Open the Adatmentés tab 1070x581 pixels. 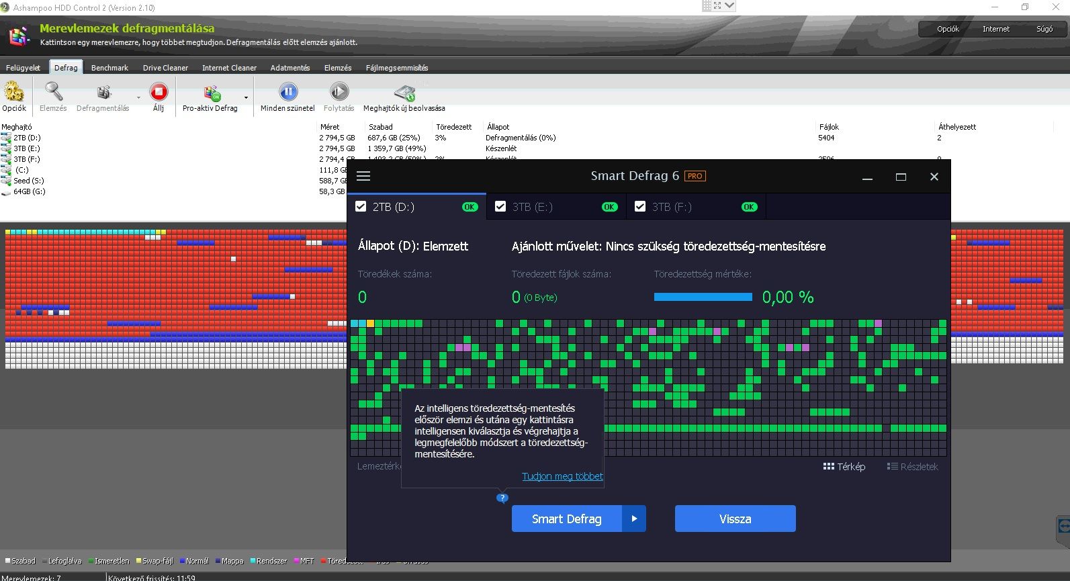tap(290, 67)
